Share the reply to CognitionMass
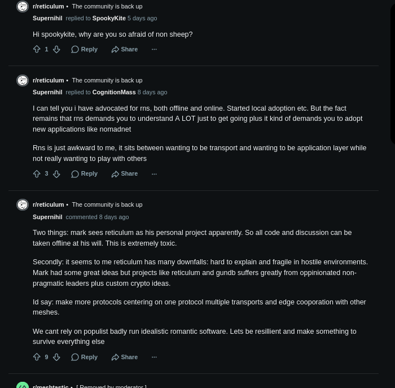Screen dimensions: 395x388 [x=125, y=174]
